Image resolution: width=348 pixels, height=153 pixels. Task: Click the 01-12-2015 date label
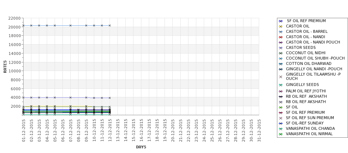(24, 131)
